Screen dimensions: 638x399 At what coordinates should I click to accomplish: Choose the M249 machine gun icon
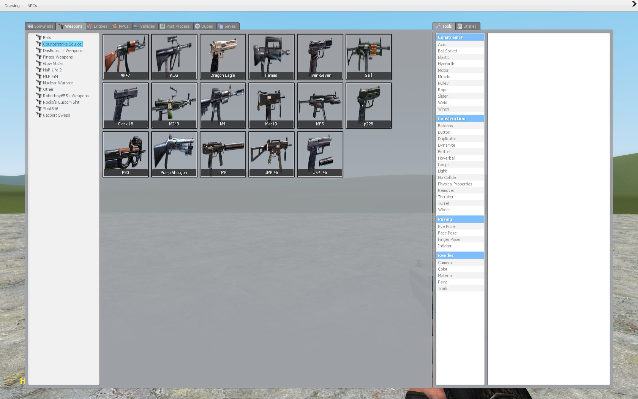[174, 105]
